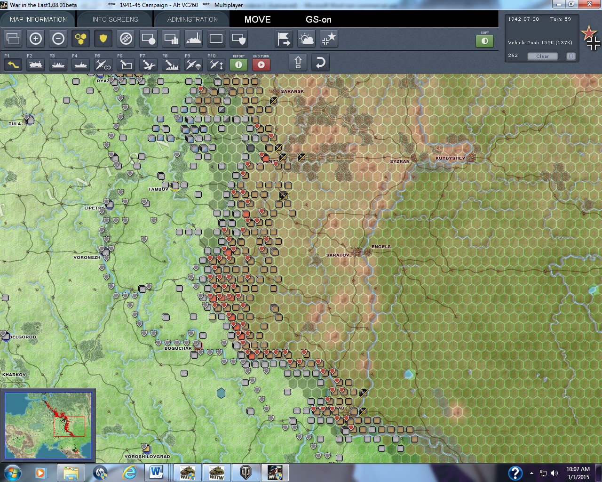Click the Boguchar town label
Viewport: 602px width, 482px height.
click(178, 348)
